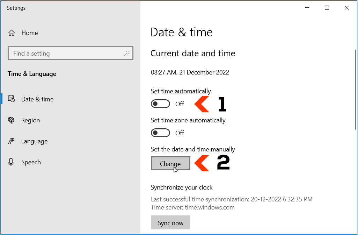This screenshot has height=235, width=358.
Task: Click the Home icon in the sidebar
Action: pos(12,33)
